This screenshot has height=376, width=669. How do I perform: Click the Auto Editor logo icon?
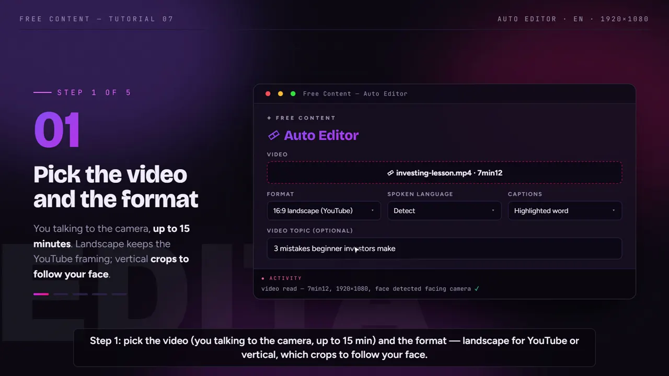pyautogui.click(x=274, y=135)
